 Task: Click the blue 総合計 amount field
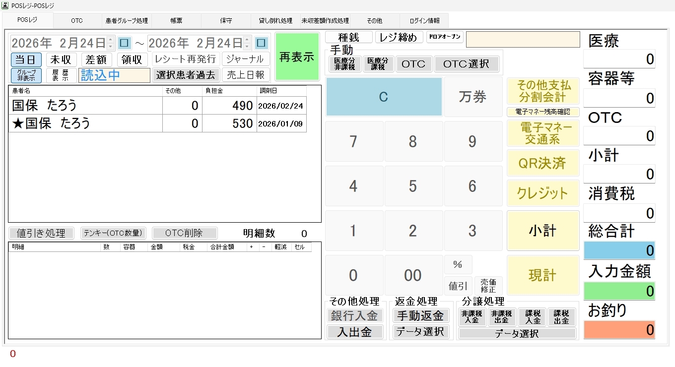619,250
